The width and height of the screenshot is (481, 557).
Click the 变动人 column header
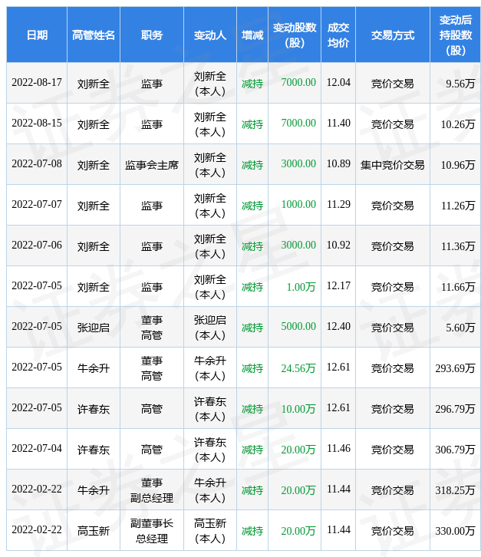(x=210, y=35)
